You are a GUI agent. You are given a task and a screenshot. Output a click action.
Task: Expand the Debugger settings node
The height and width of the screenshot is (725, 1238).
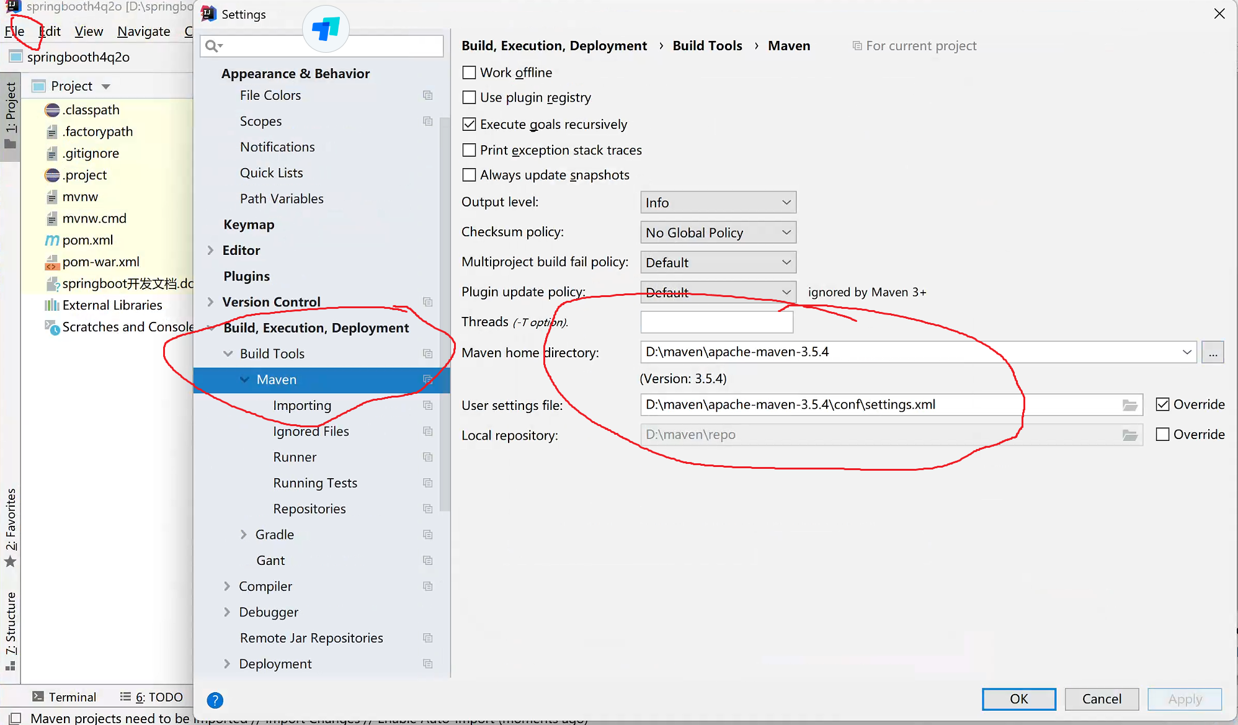click(227, 612)
